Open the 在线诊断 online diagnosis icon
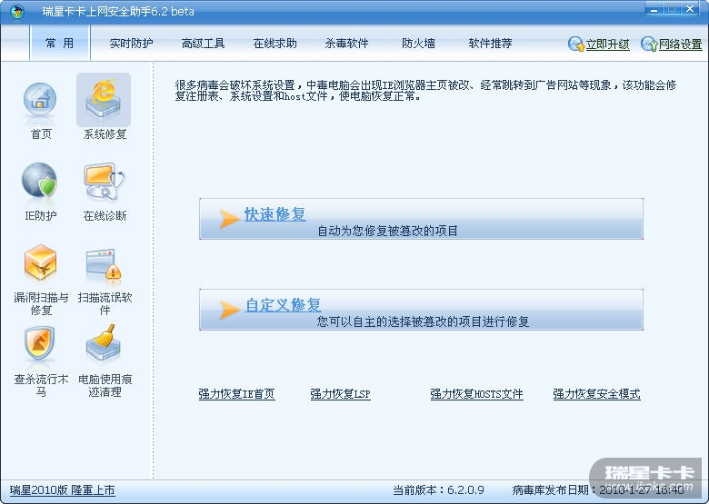The image size is (709, 504). [104, 182]
